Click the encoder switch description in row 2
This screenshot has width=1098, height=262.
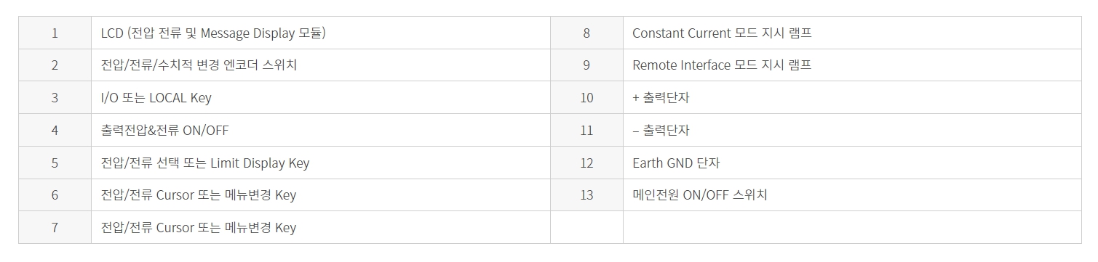[x=199, y=65]
